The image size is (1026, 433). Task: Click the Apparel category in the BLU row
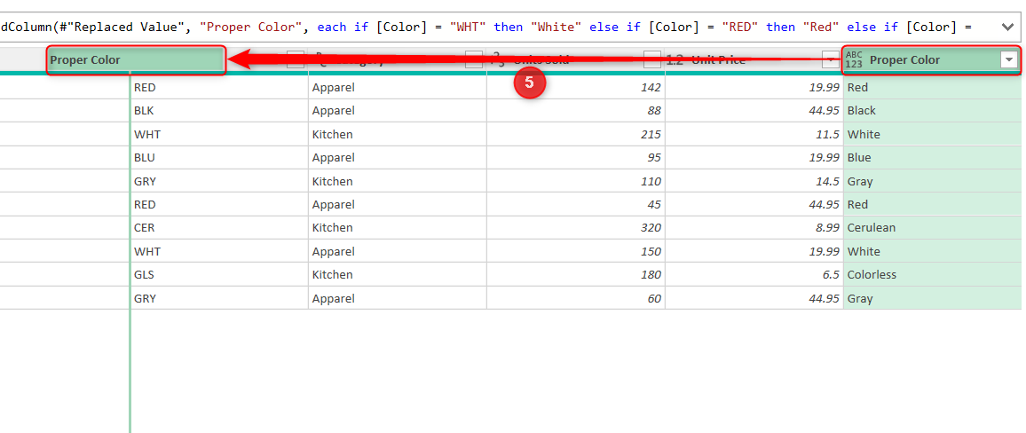tap(398, 158)
